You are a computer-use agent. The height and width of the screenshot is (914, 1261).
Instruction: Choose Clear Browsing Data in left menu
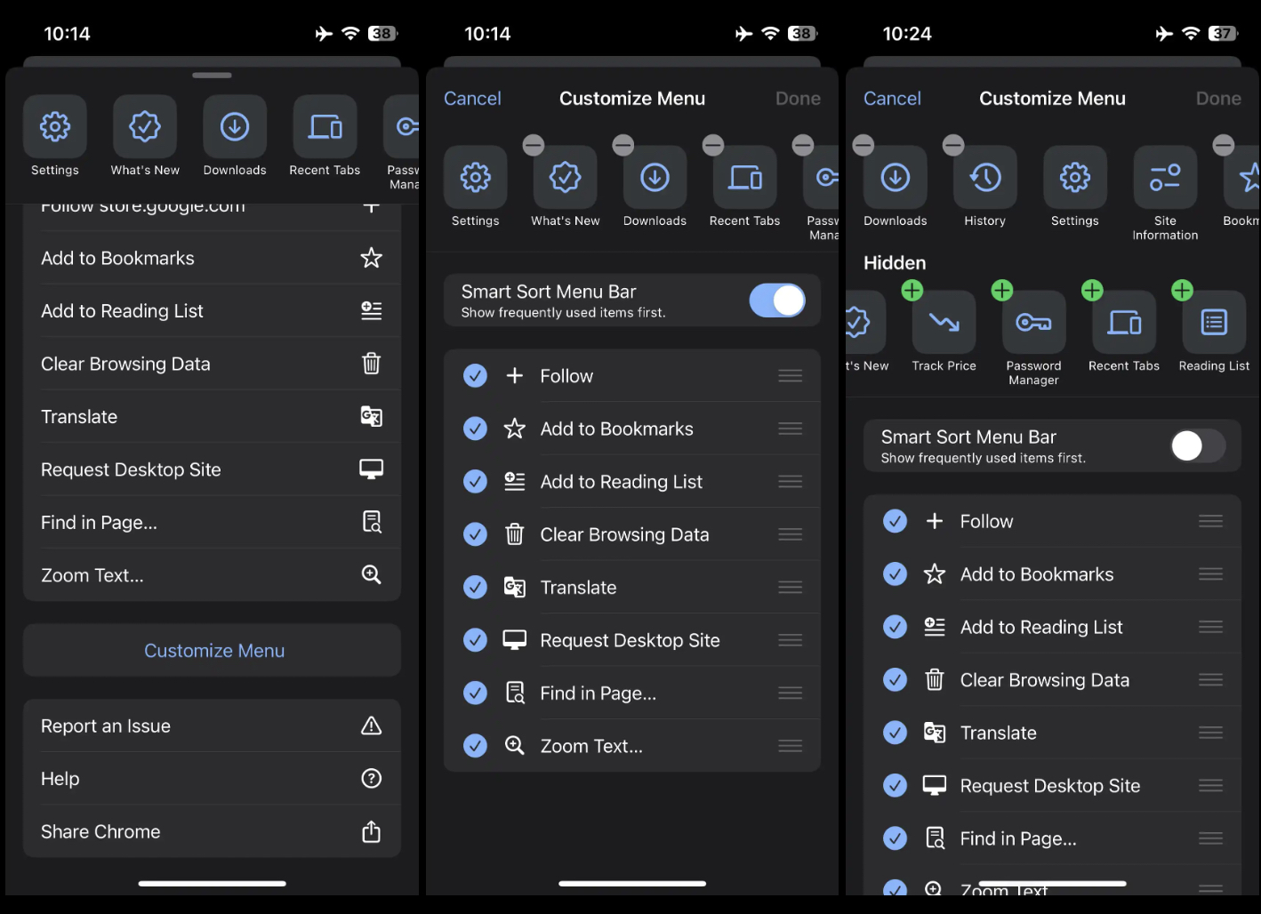[x=212, y=364]
